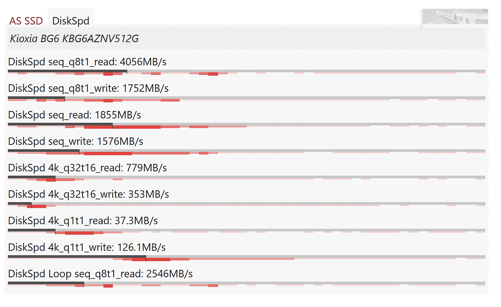
Task: Select the 4k_q1t1_write 126.1MB/s label
Action: [x=87, y=247]
